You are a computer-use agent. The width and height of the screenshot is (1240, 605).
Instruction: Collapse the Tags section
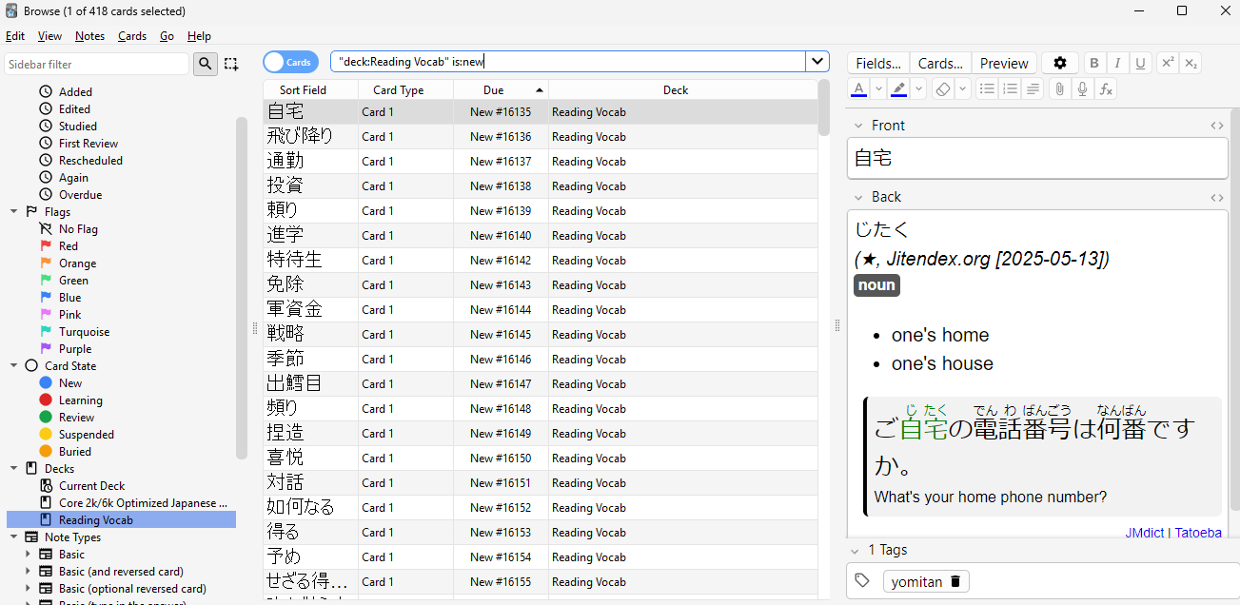tap(854, 550)
